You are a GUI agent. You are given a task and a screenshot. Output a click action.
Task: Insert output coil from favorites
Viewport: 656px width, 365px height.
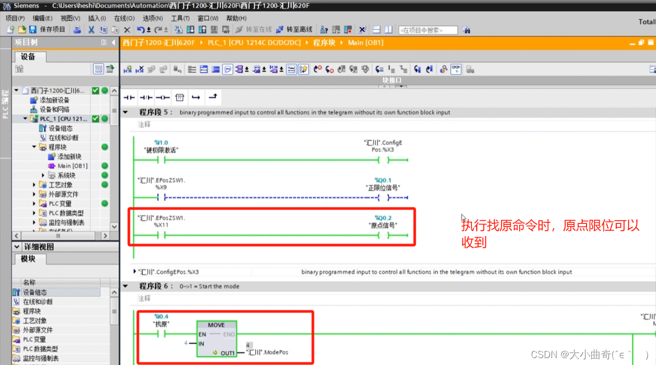163,97
